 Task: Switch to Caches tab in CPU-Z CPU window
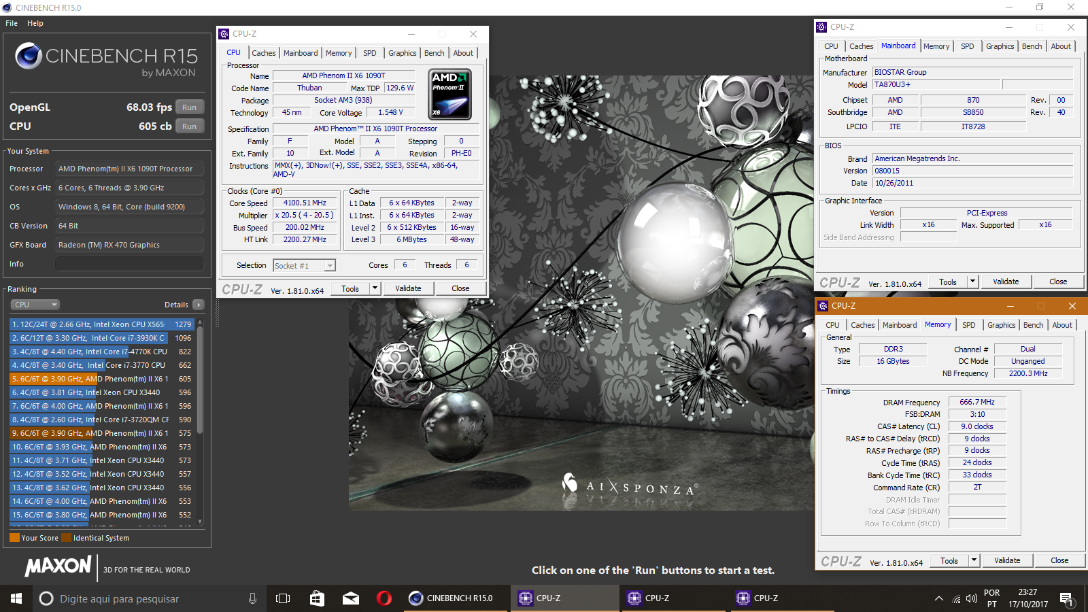pos(264,53)
